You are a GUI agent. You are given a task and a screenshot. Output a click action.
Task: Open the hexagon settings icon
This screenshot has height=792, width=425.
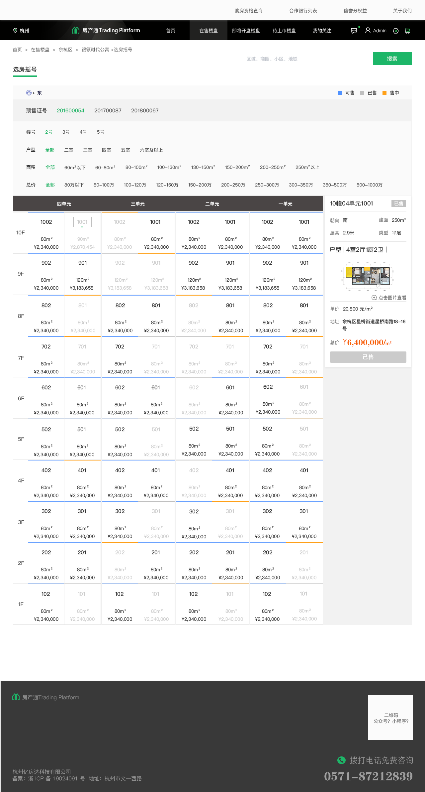pos(396,31)
